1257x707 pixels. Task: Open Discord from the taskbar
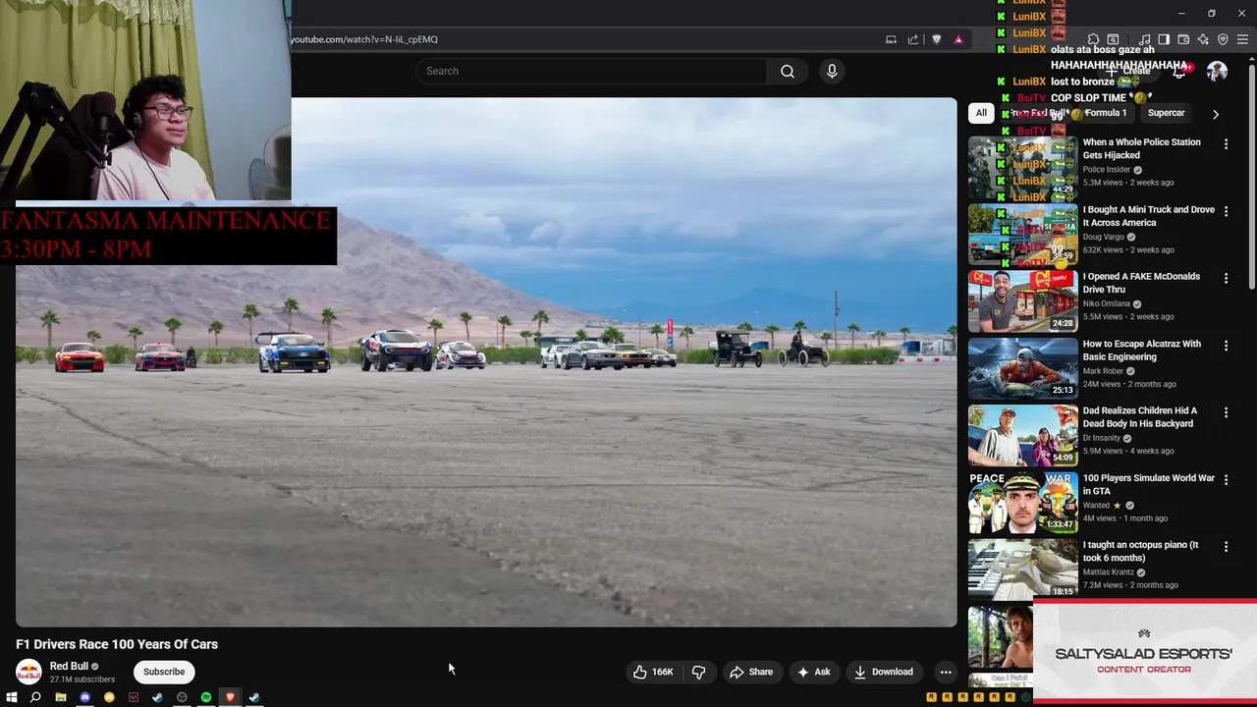point(84,697)
